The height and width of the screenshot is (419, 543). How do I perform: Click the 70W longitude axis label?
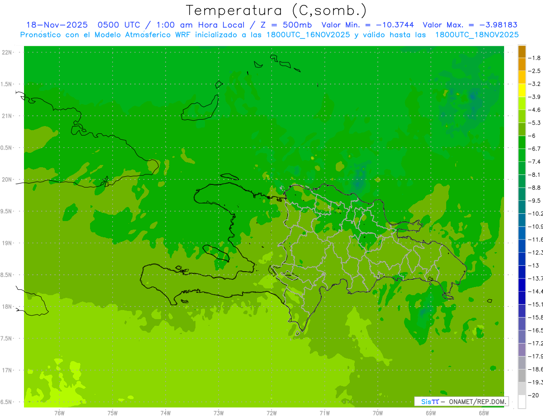pyautogui.click(x=377, y=413)
